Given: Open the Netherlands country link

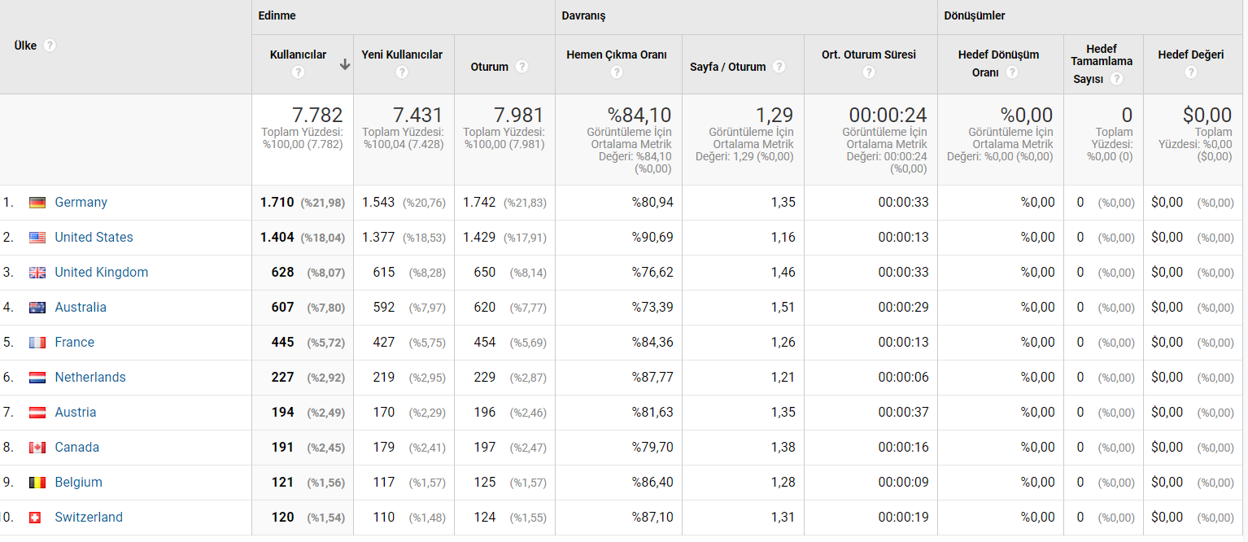Looking at the screenshot, I should point(90,377).
